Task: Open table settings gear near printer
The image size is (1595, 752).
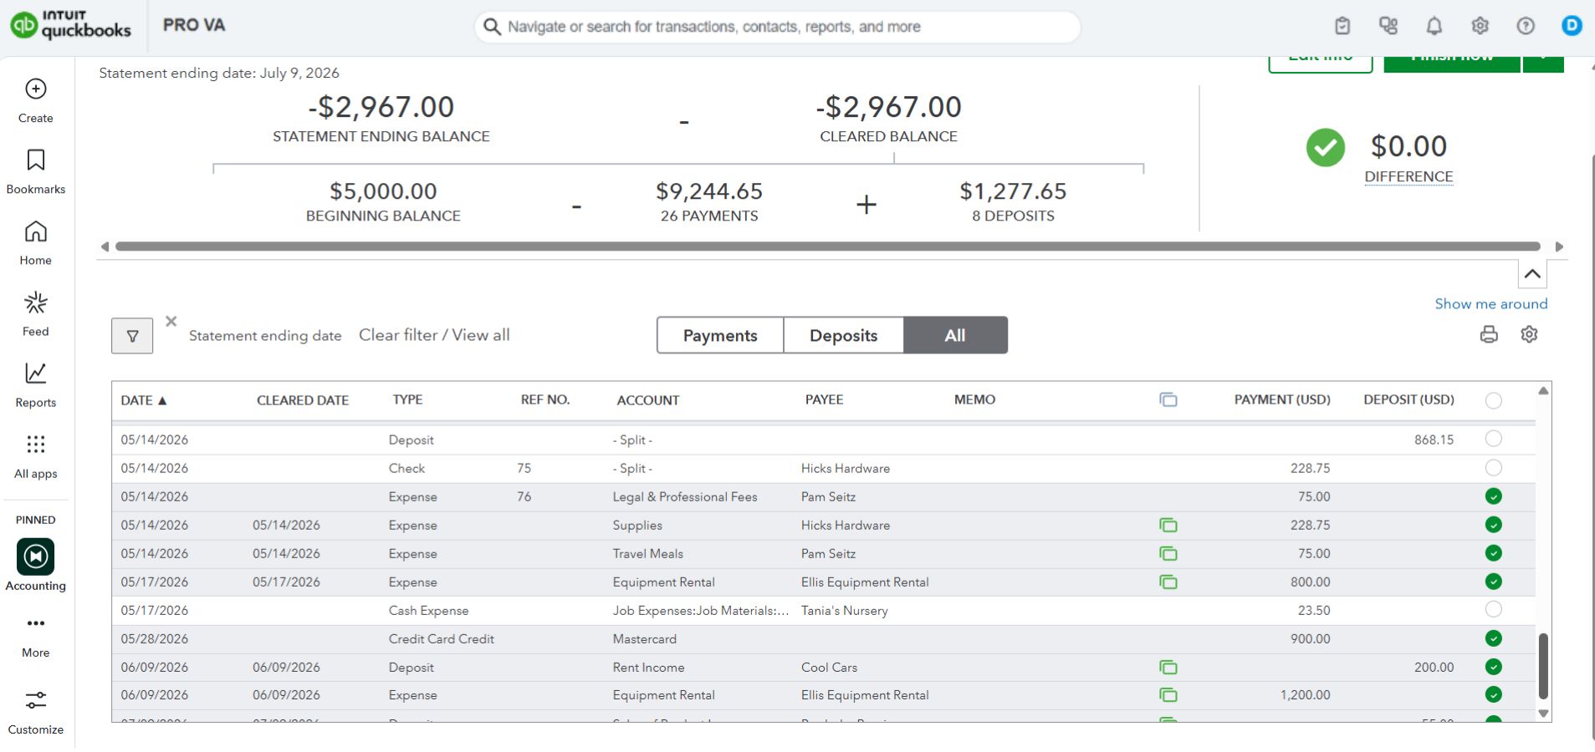Action: point(1529,334)
